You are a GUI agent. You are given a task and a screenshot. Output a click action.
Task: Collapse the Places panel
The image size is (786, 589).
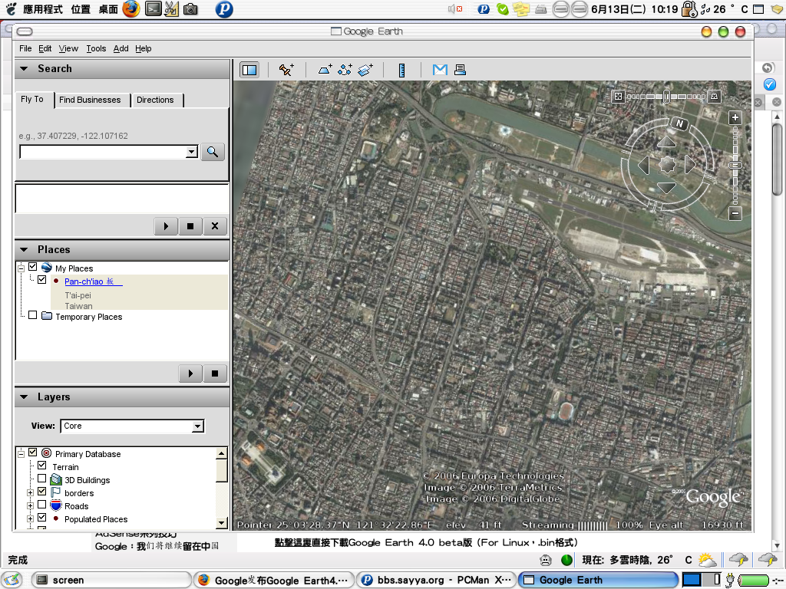tap(24, 249)
